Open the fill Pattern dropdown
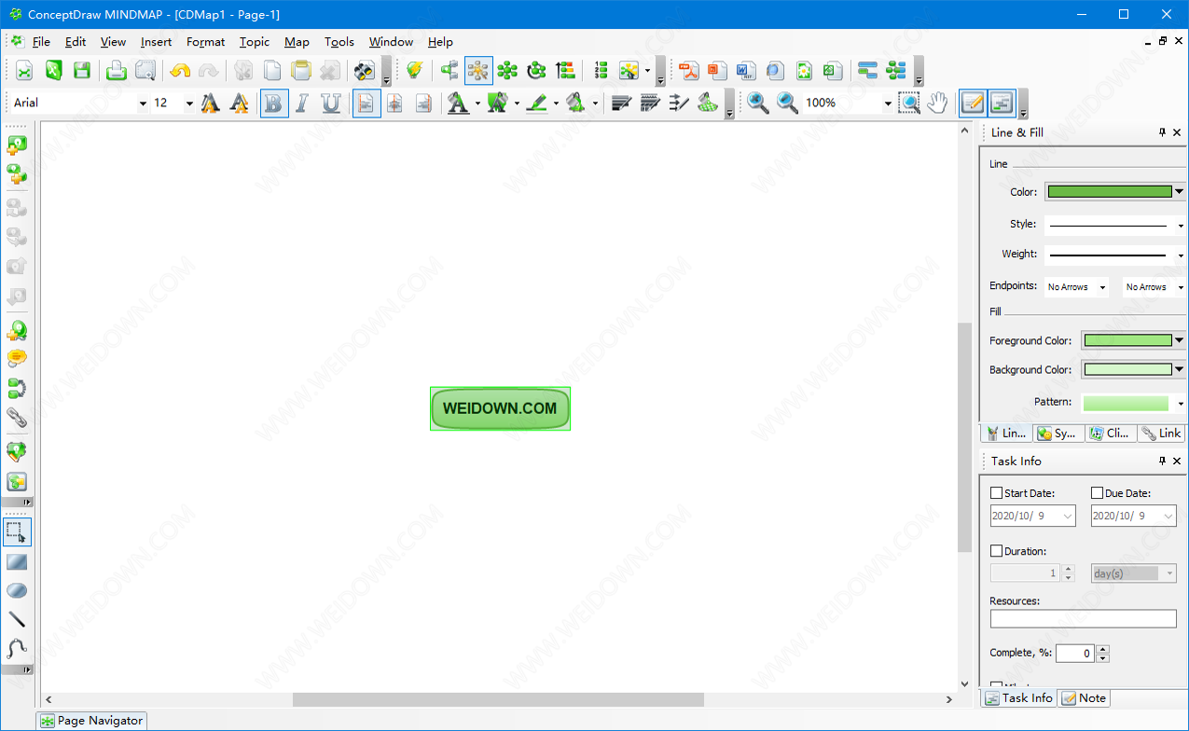Viewport: 1189px width, 731px height. point(1181,404)
